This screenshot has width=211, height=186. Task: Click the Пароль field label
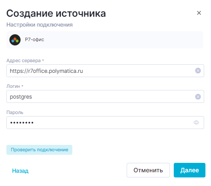click(x=15, y=112)
